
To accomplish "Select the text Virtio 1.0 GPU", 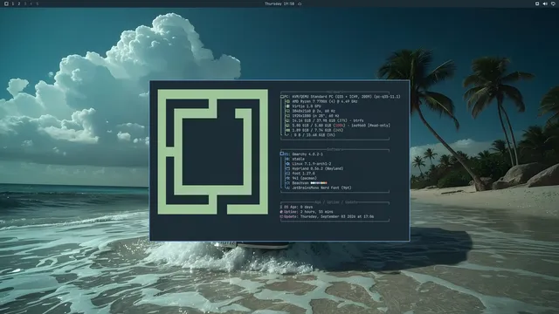I will [x=307, y=106].
